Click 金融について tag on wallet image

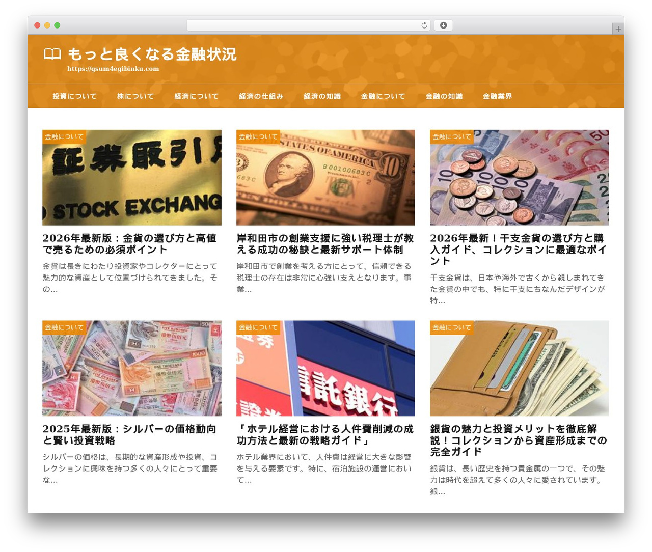[452, 328]
